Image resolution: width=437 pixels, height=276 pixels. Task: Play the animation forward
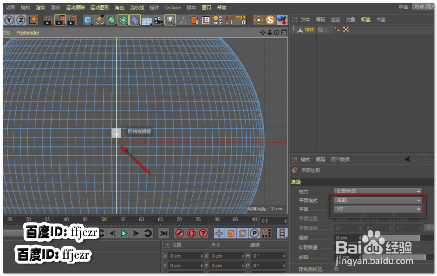(124, 233)
